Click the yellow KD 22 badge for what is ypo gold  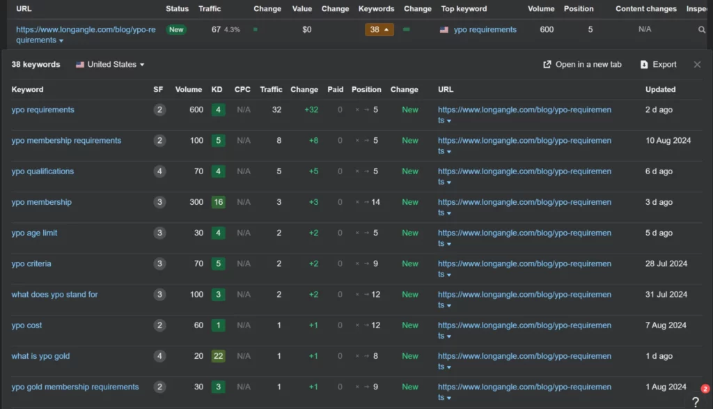click(x=218, y=356)
